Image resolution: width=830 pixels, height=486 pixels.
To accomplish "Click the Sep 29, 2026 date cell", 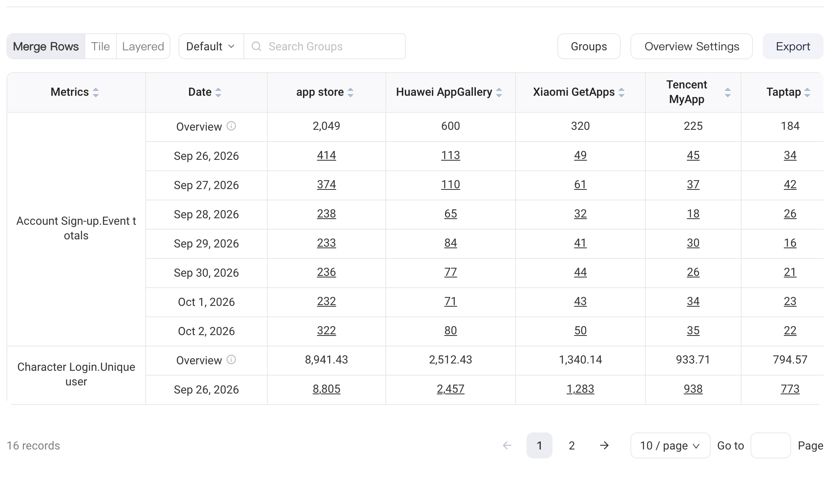I will pyautogui.click(x=206, y=244).
